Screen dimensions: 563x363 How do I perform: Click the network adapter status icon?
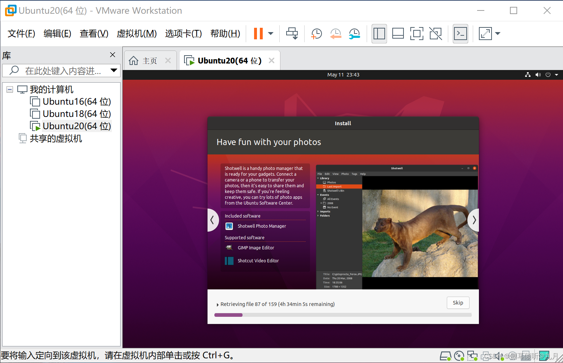click(472, 356)
